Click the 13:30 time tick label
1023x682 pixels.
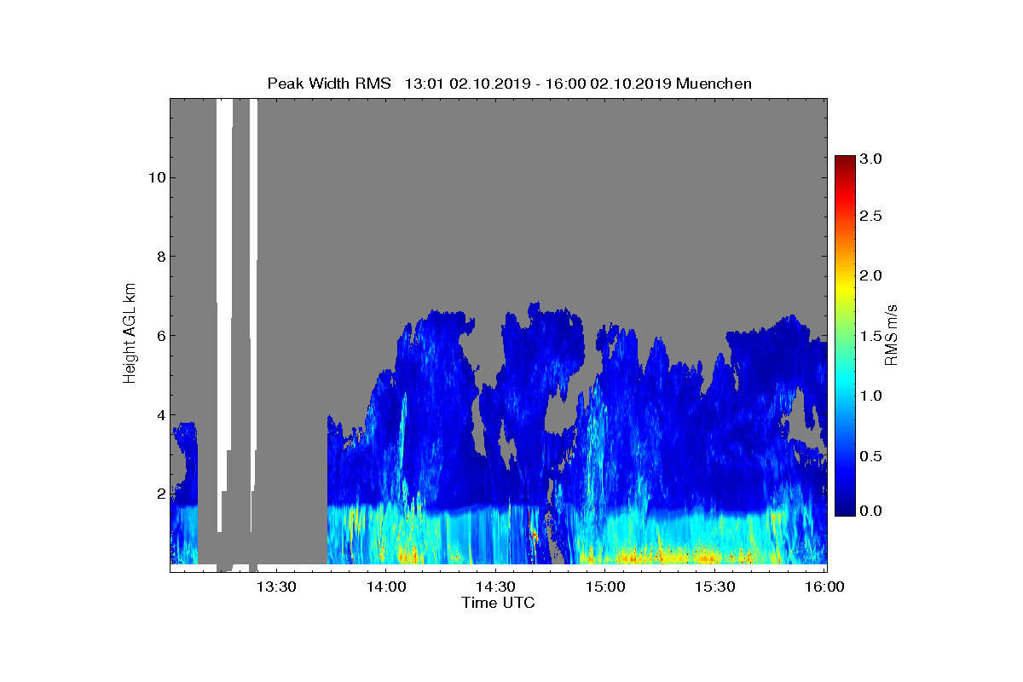pyautogui.click(x=277, y=587)
